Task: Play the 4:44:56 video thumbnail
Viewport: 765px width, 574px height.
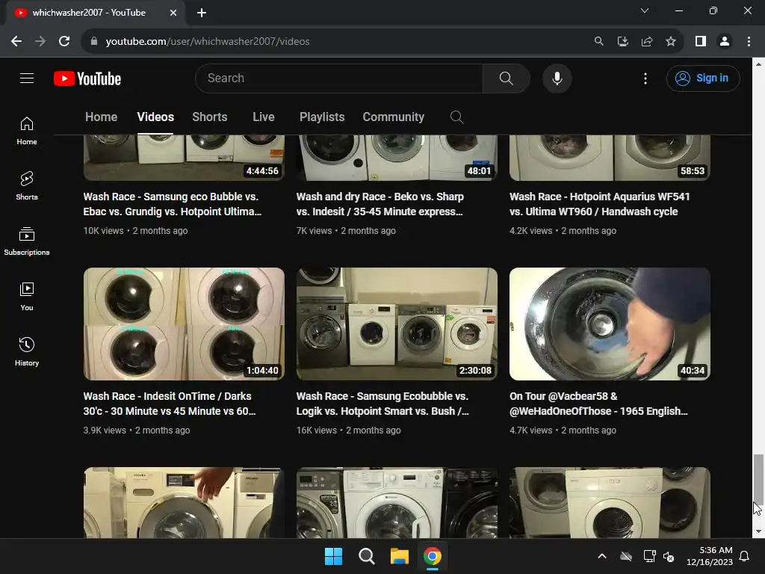Action: pos(184,158)
